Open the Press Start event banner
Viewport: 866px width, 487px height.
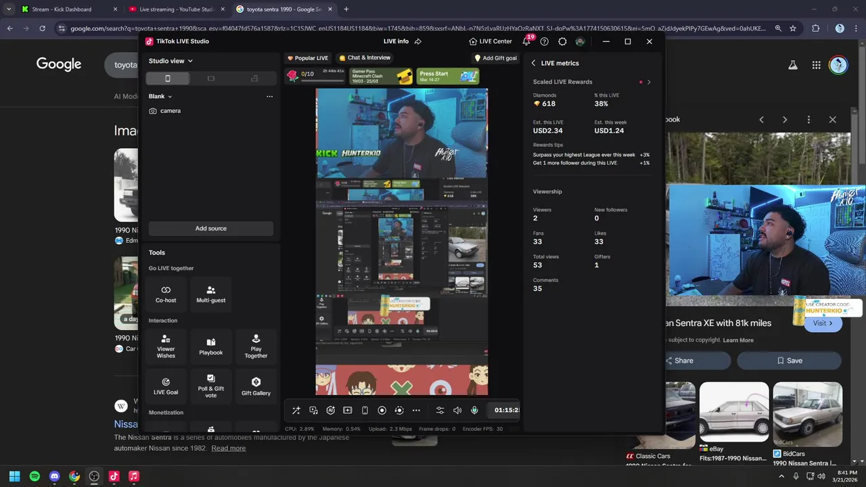[x=448, y=76]
